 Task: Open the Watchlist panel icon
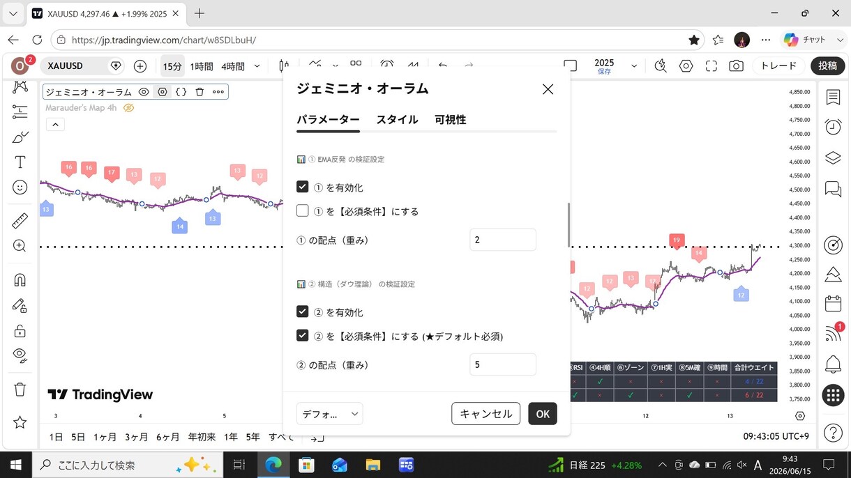[833, 98]
